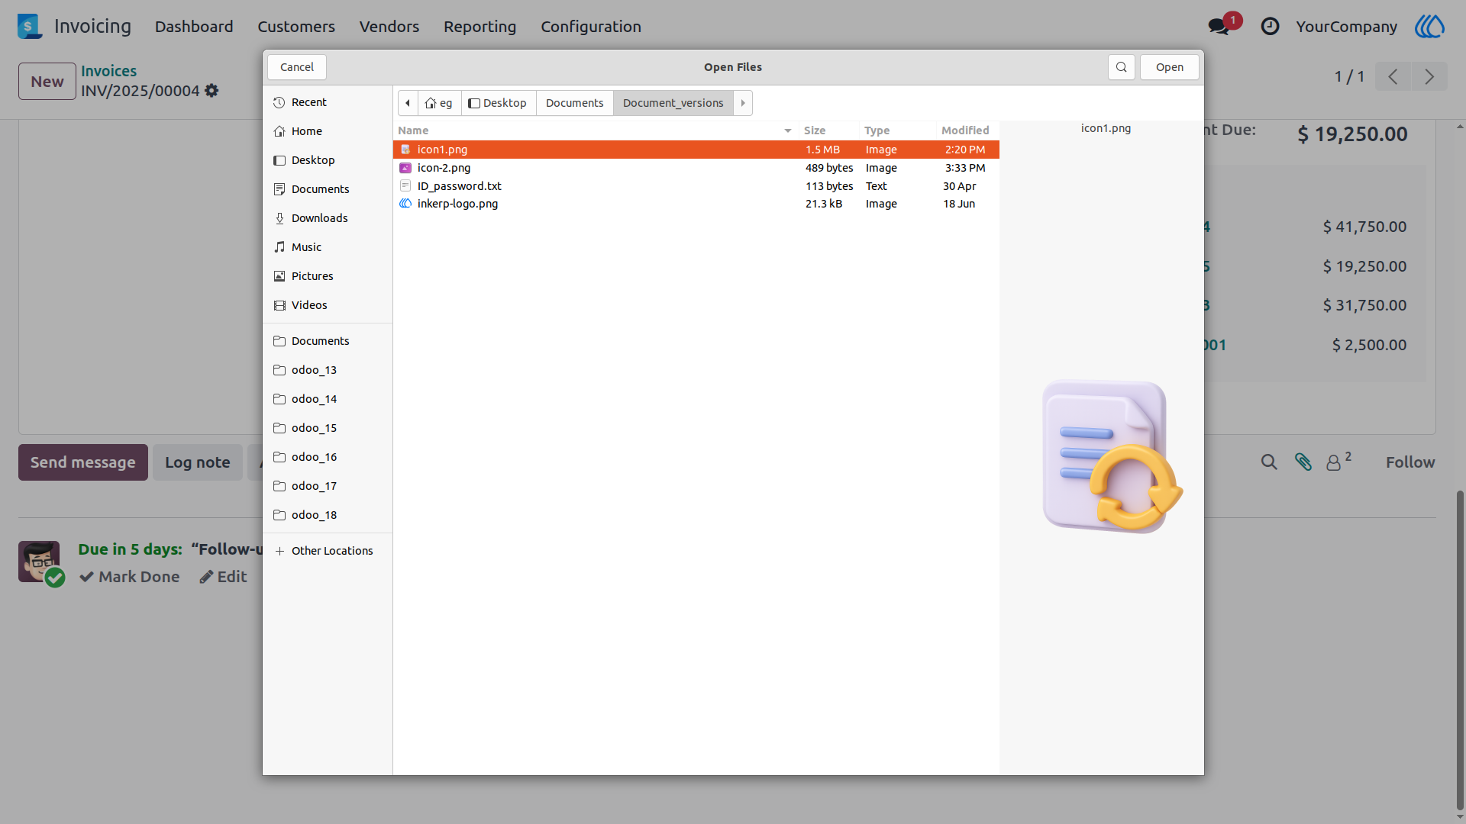Click the chatter search magnifier icon
The width and height of the screenshot is (1466, 824).
[x=1269, y=462]
